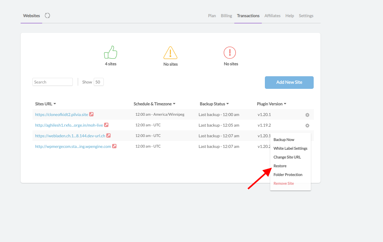Click external link icon beside wpmergecom site
The height and width of the screenshot is (242, 383).
click(x=114, y=146)
